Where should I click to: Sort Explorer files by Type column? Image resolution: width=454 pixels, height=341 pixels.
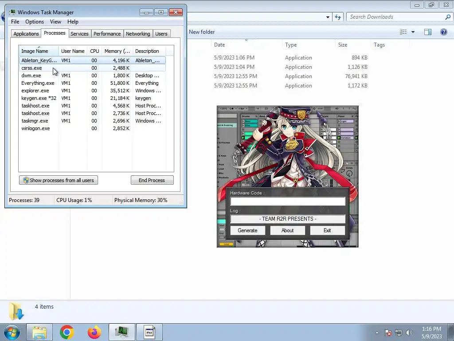click(x=308, y=45)
